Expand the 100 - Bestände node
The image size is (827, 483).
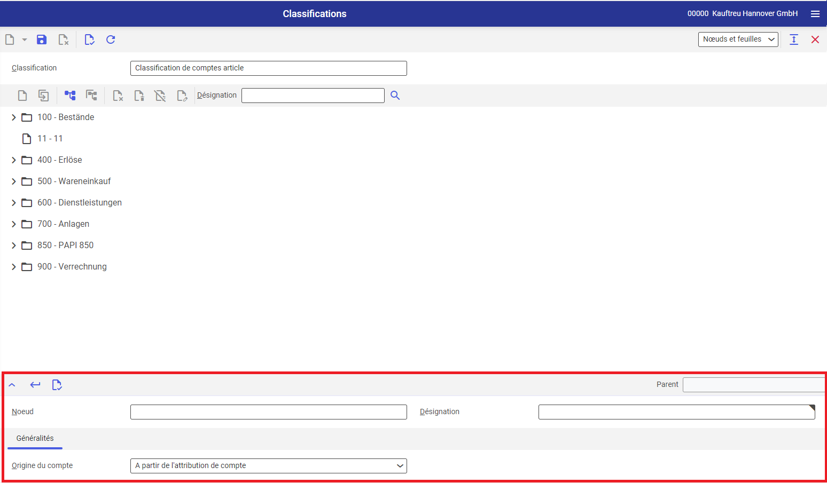[14, 117]
